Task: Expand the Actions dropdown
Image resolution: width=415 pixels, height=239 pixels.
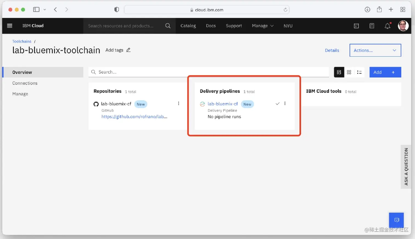Action: [x=375, y=50]
